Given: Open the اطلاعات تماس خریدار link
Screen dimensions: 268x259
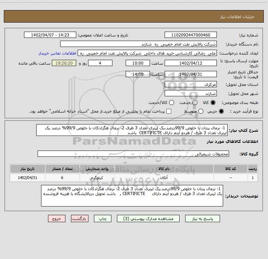Looking at the screenshot, I should click(57, 53).
